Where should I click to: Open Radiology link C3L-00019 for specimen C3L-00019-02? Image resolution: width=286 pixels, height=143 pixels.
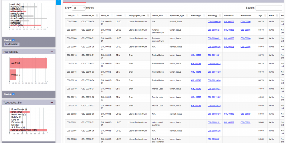click(196, 97)
